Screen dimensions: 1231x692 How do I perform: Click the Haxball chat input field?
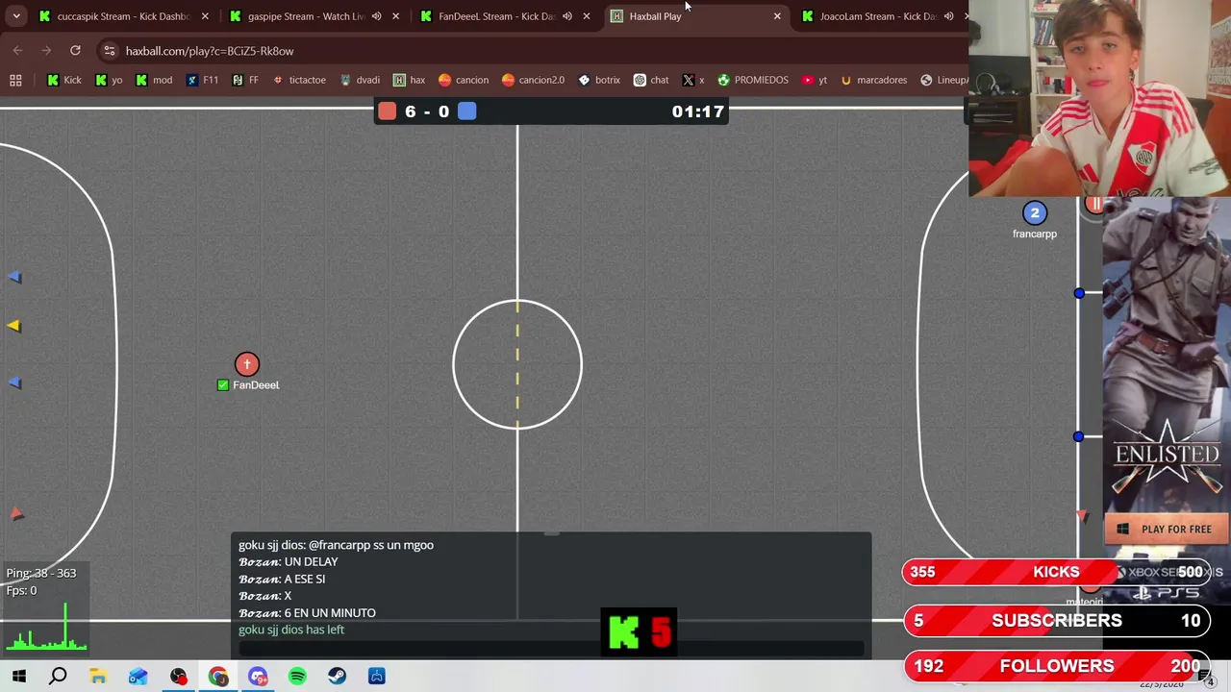point(551,648)
